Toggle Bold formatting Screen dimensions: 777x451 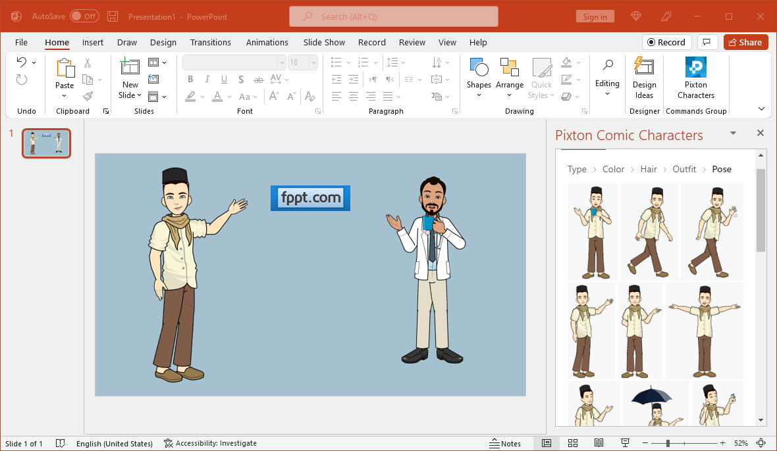coord(190,79)
